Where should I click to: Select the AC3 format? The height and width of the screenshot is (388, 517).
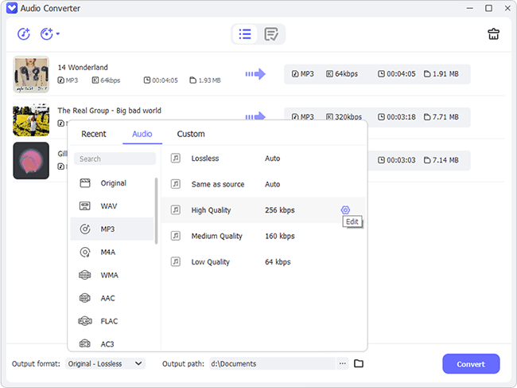pos(112,343)
